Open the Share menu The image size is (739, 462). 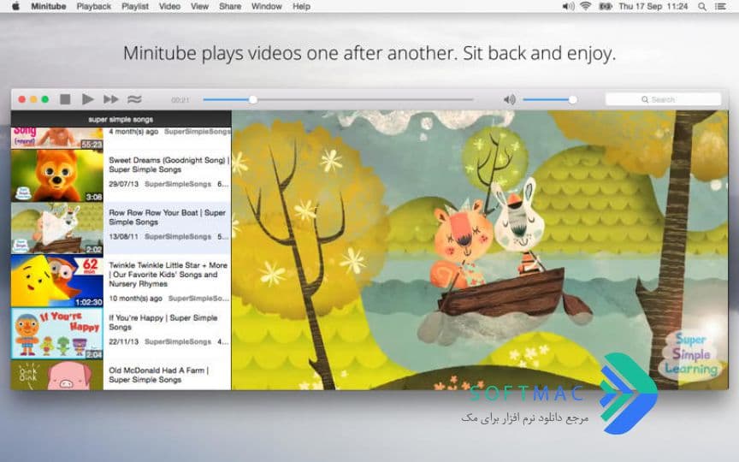pyautogui.click(x=230, y=7)
